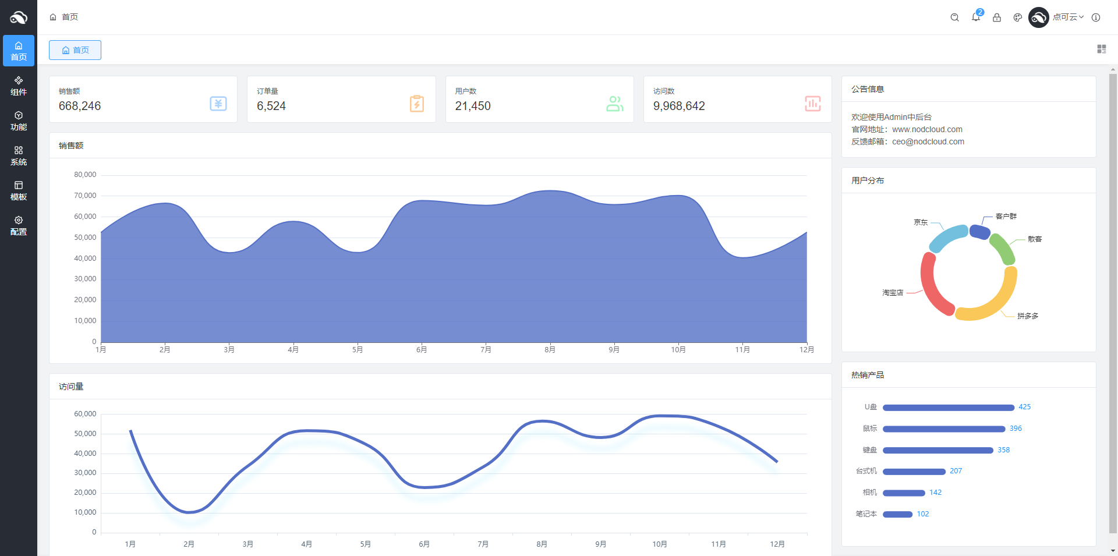The image size is (1118, 556).
Task: Open the 首页 sidebar menu
Action: (x=19, y=51)
